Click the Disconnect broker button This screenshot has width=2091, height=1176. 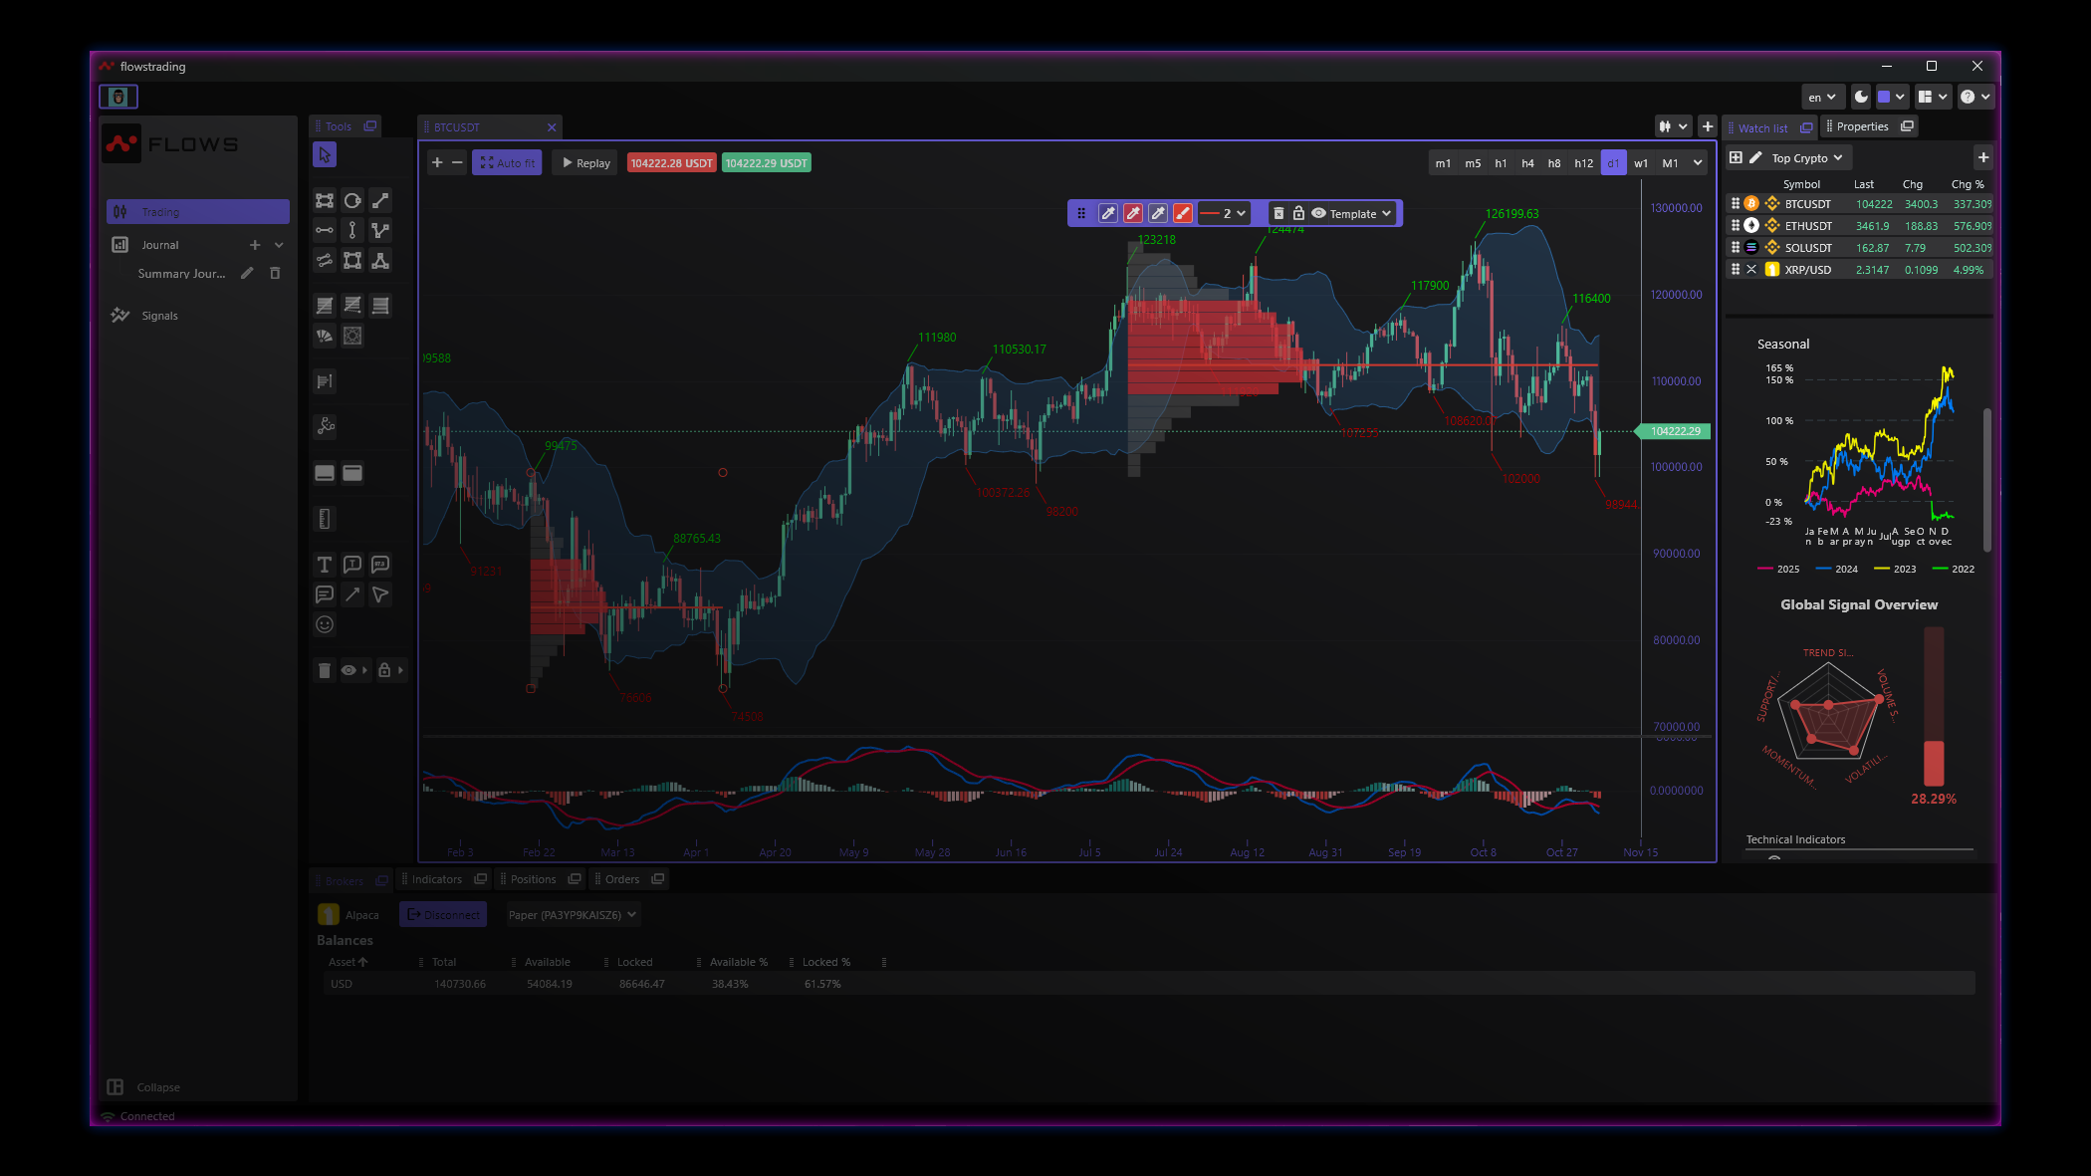click(x=443, y=914)
